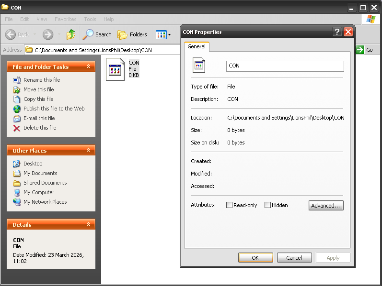Open the Help menu

(x=108, y=19)
